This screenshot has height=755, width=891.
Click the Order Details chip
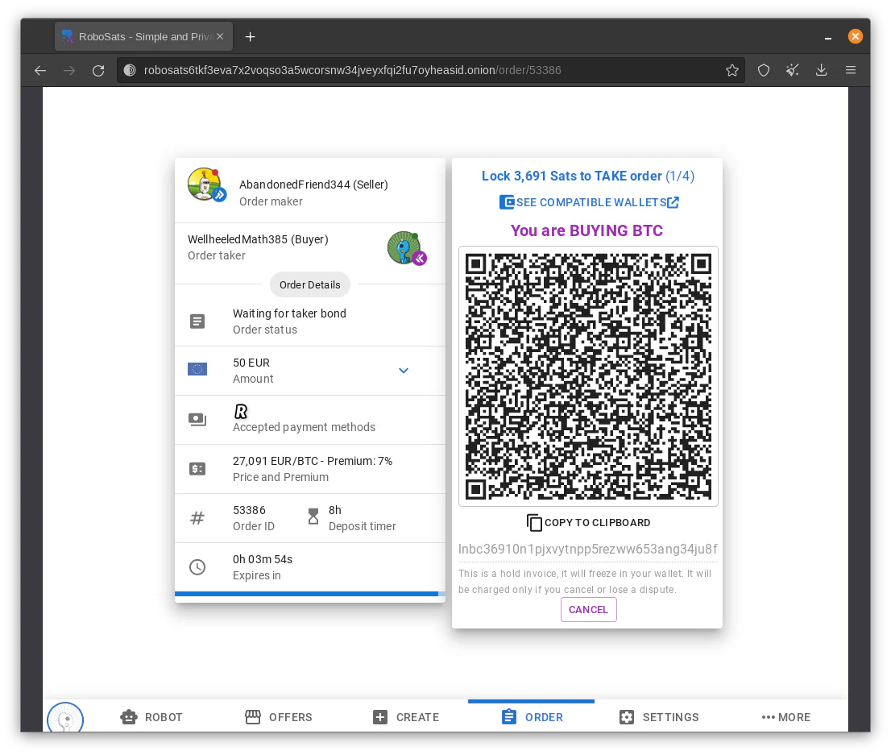pyautogui.click(x=309, y=284)
